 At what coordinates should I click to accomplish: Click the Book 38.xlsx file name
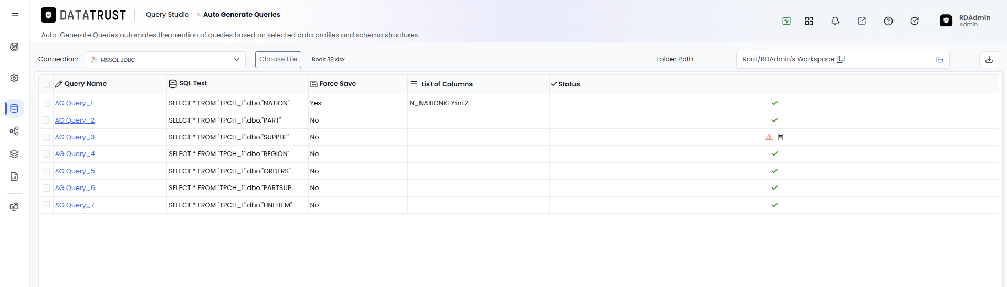328,60
